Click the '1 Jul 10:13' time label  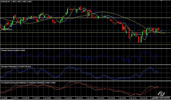[x=57, y=98]
